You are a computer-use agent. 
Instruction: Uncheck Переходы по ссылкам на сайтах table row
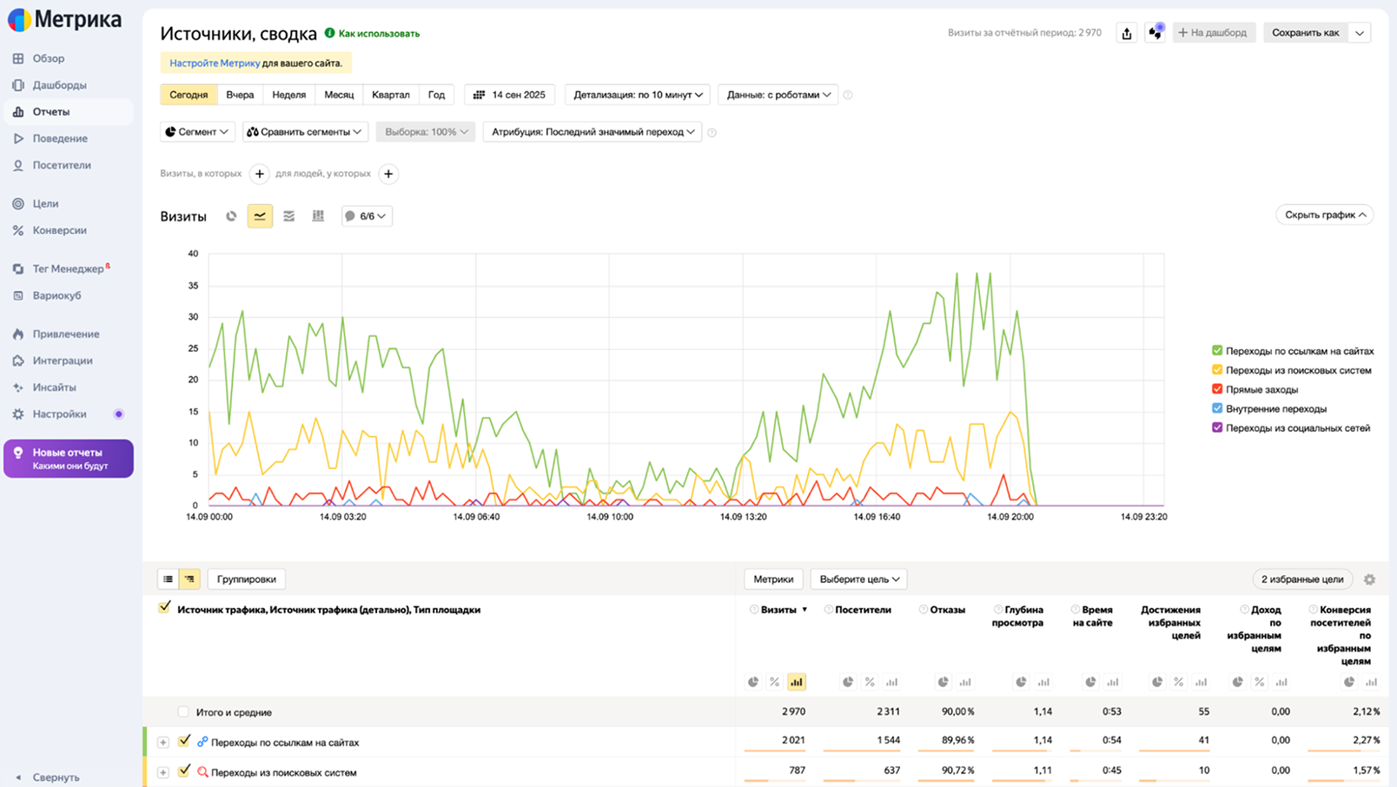tap(184, 741)
